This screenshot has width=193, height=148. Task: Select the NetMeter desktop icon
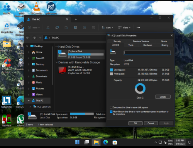[7, 120]
